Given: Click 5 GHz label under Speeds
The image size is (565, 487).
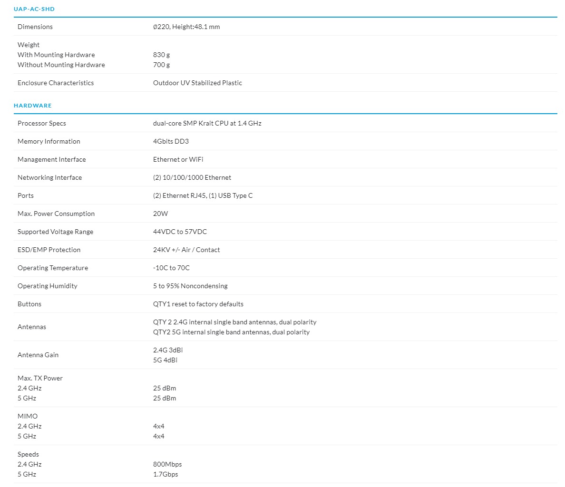Looking at the screenshot, I should pos(27,475).
